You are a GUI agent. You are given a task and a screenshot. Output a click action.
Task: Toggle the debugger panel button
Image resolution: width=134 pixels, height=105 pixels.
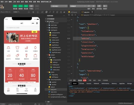pos(26,6)
